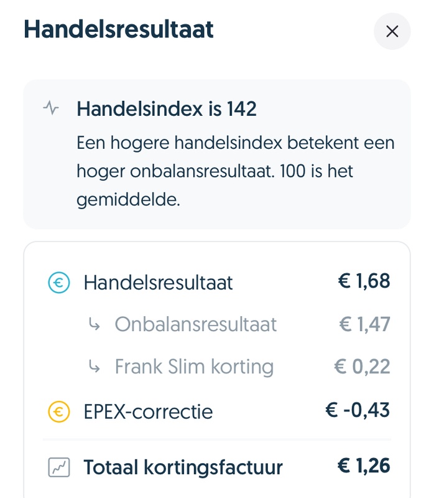Click the blue euro icon for Handelsresultaat

pyautogui.click(x=58, y=283)
